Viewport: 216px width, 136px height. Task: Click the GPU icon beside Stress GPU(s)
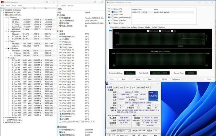[x=109, y=23]
